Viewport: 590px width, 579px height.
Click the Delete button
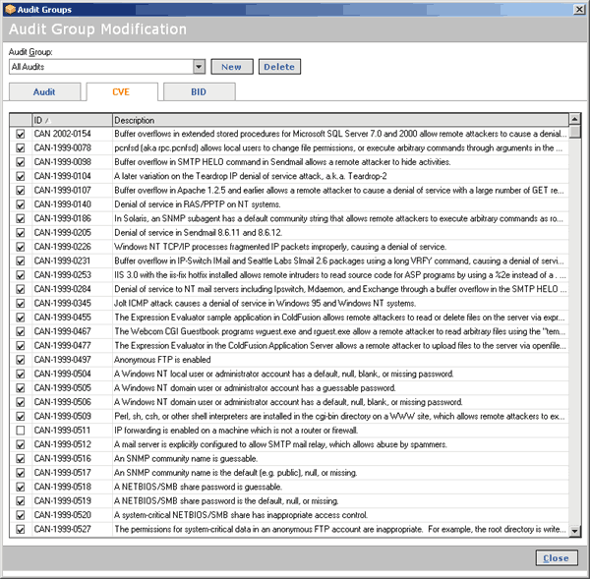[279, 67]
